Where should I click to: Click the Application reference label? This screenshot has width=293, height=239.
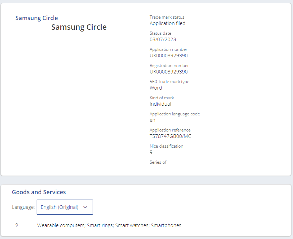pyautogui.click(x=170, y=130)
